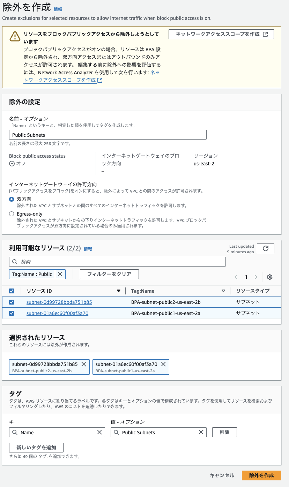289x487 pixels.
Task: Remove subnet-01a6ec60f00af3a70 from selected resources
Action: click(163, 364)
